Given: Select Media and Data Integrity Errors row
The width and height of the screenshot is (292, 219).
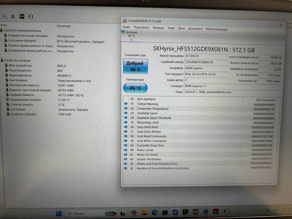Looking at the screenshot, I should (x=198, y=164).
